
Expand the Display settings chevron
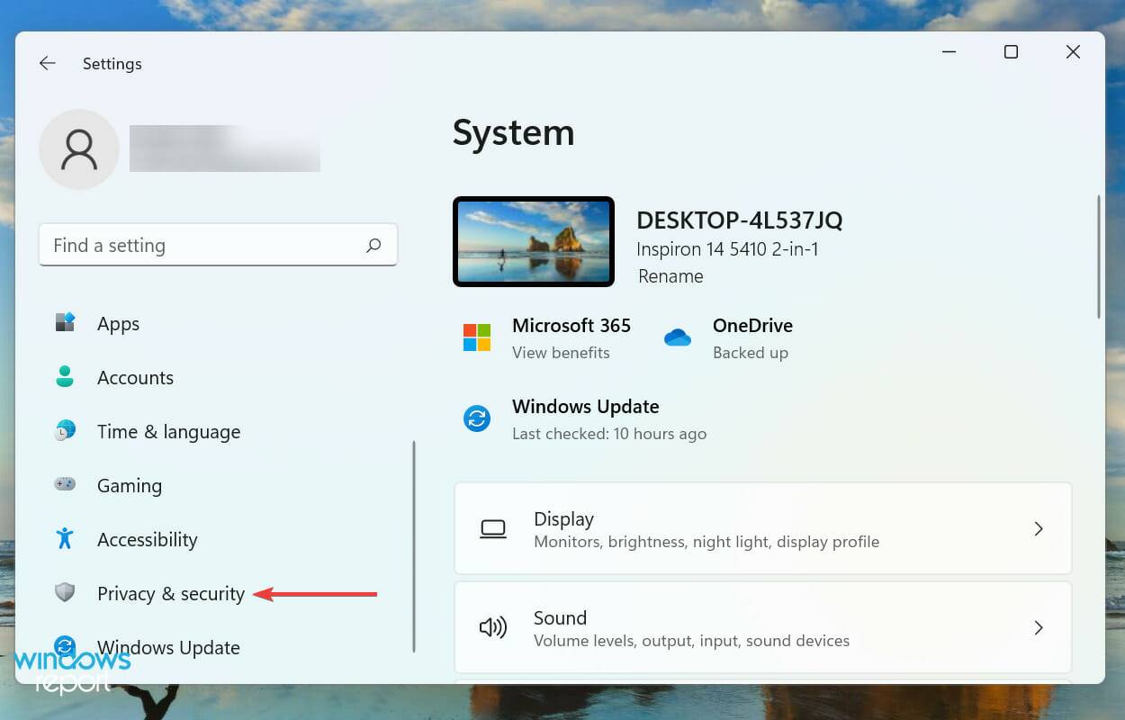[1039, 528]
